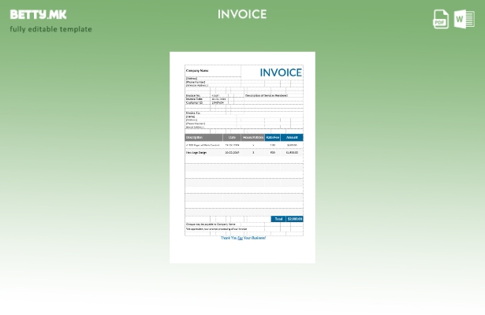Click the BETTY.MK logo
Viewport: 485px width, 315px height.
(38, 14)
